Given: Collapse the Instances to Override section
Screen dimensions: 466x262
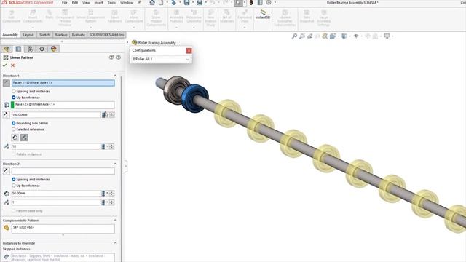Looking at the screenshot, I should (x=115, y=243).
